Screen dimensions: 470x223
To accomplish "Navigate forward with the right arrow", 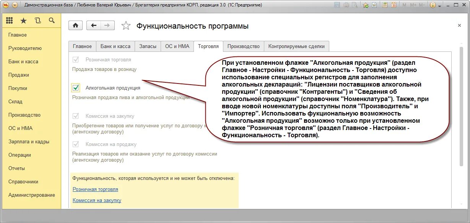I will click(107, 25).
